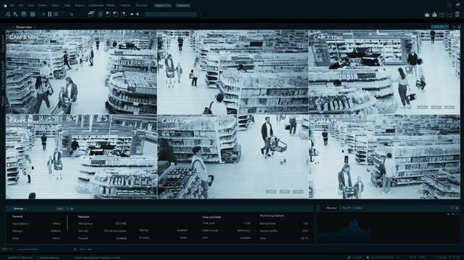This screenshot has height=260, width=464.
Task: Click the 'Network' settings heading
Action: [x=83, y=217]
